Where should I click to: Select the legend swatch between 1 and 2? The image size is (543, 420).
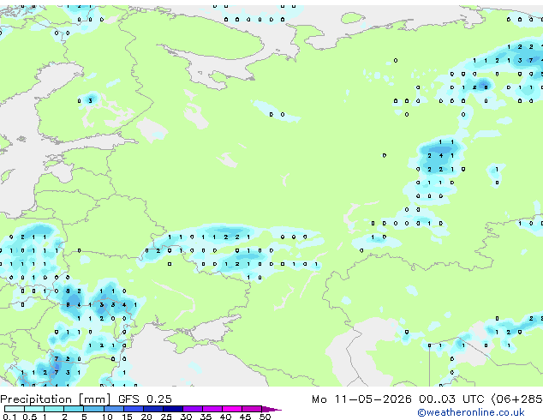pyautogui.click(x=54, y=409)
